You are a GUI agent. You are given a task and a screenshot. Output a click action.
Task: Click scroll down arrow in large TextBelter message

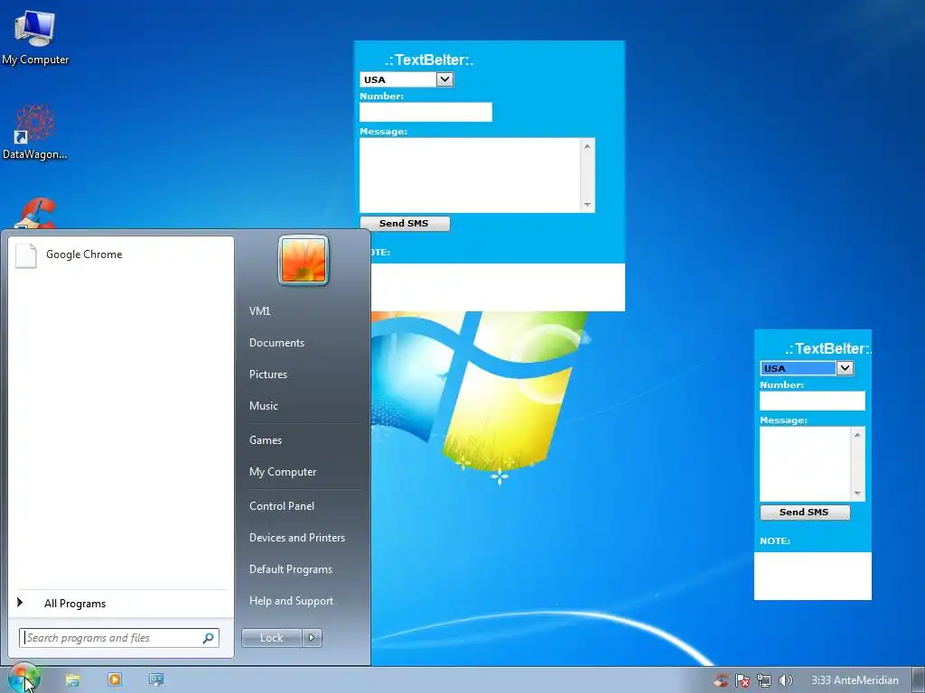tap(587, 205)
